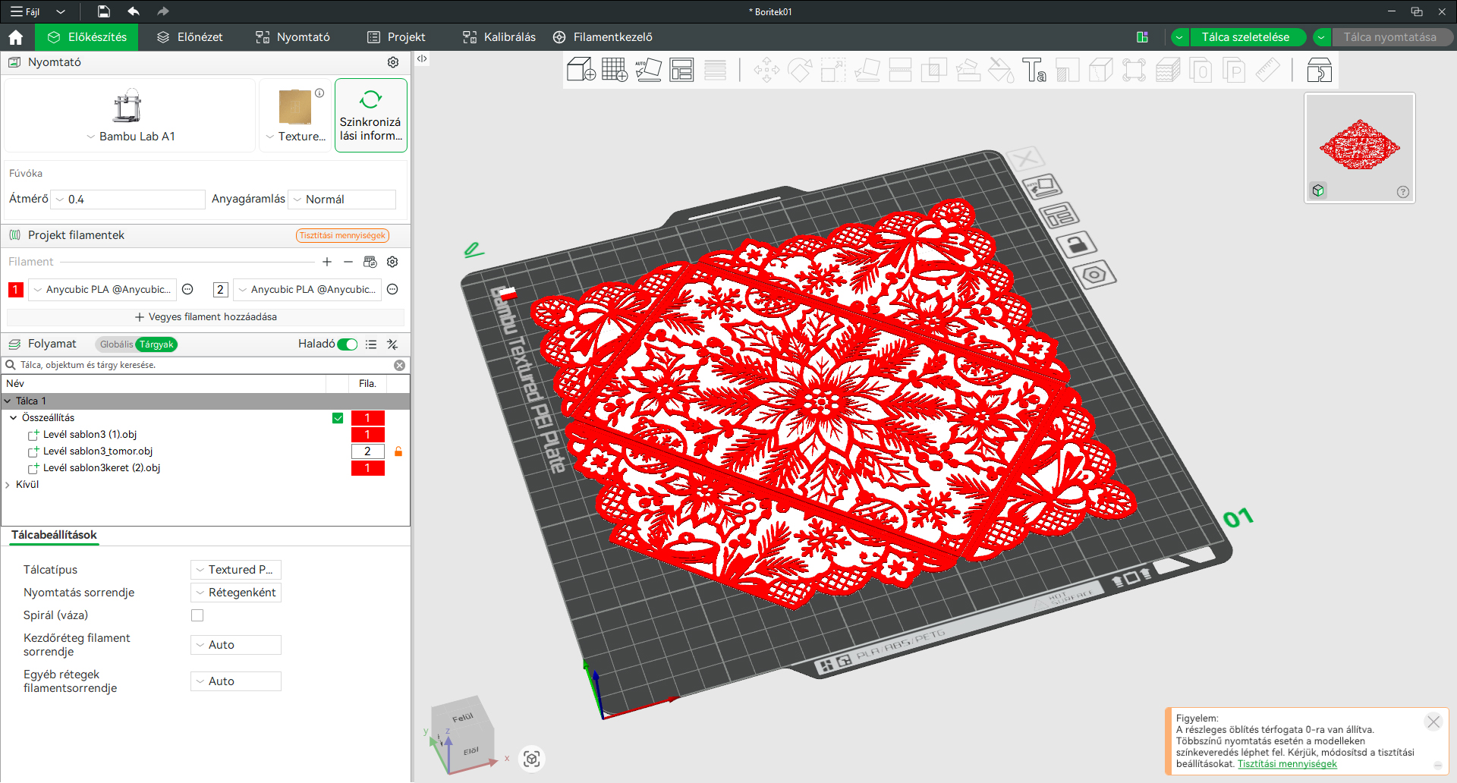The width and height of the screenshot is (1457, 783).
Task: Click the Arrange all objects icon
Action: [x=681, y=70]
